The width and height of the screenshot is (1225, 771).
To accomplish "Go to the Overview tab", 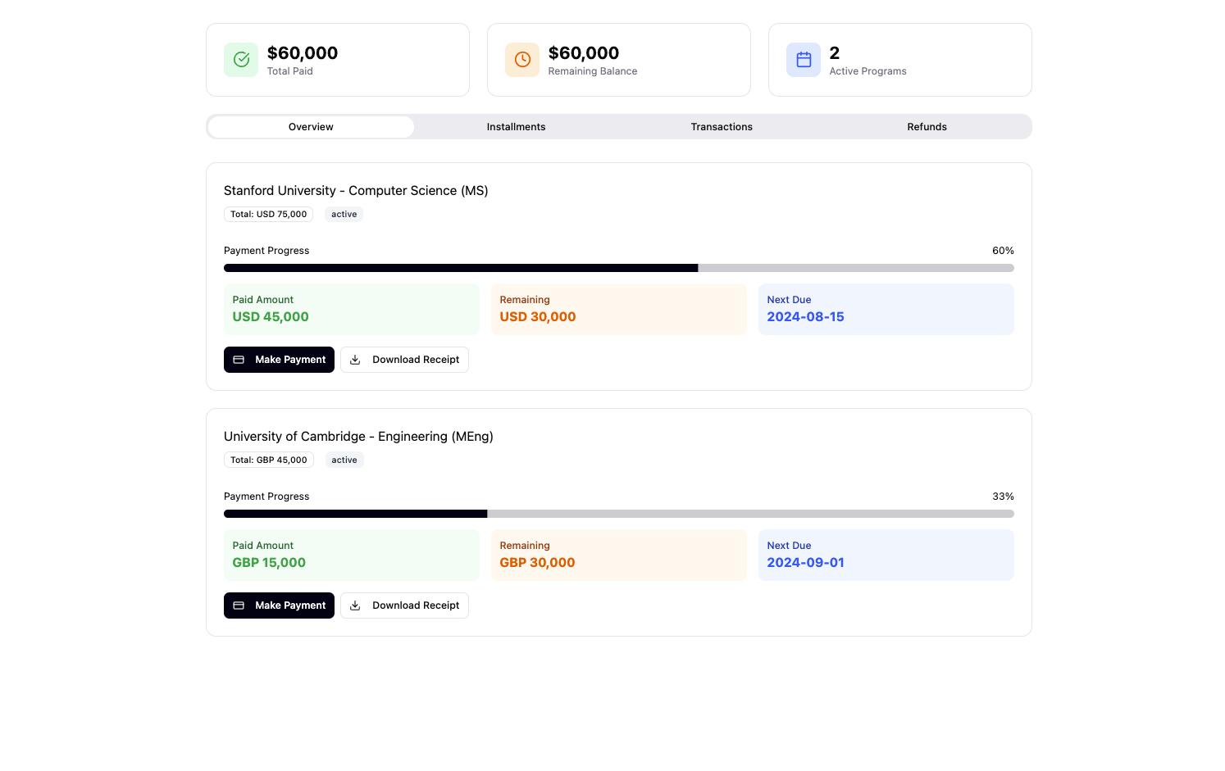I will click(x=311, y=127).
